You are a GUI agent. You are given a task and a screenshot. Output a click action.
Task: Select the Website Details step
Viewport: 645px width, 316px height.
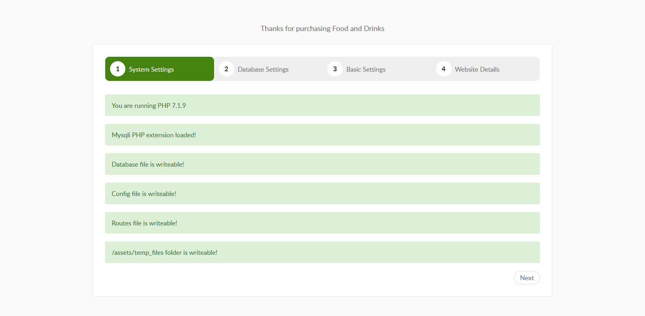pos(485,69)
